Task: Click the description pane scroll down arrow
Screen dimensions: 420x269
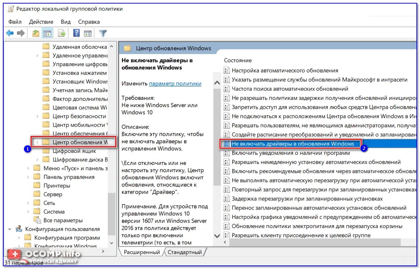Action: 217,236
